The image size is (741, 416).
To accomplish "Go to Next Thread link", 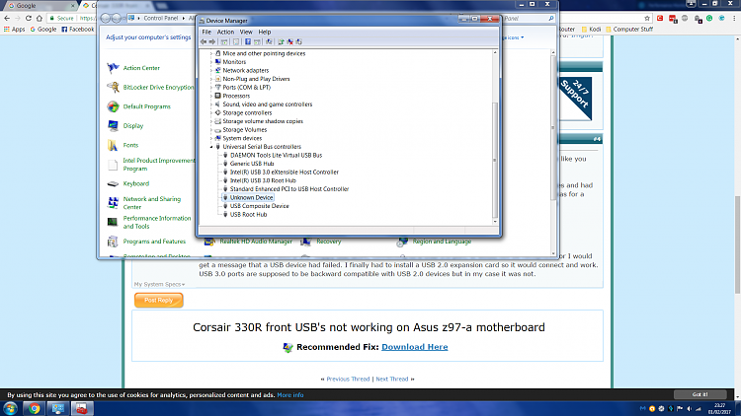I will [392, 379].
